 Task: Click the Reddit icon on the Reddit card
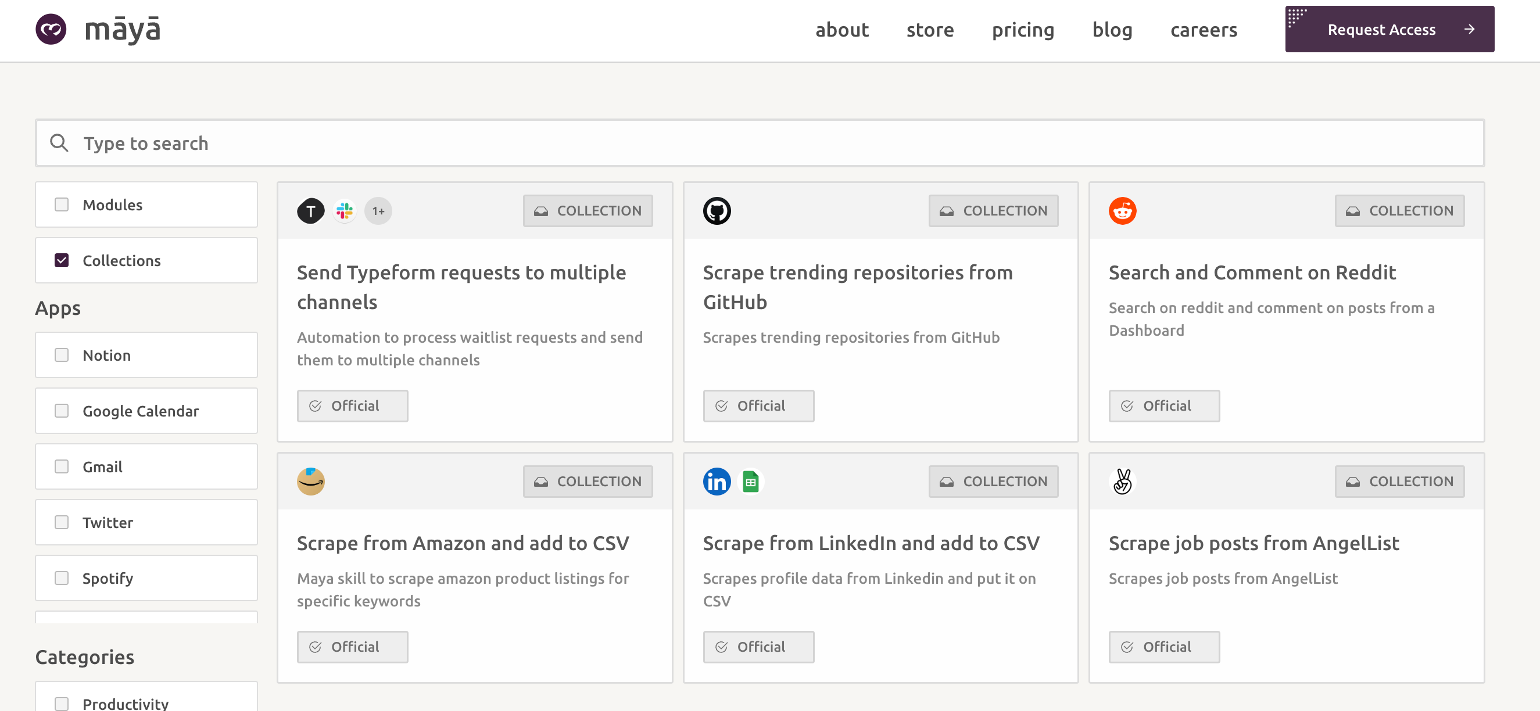pyautogui.click(x=1122, y=211)
